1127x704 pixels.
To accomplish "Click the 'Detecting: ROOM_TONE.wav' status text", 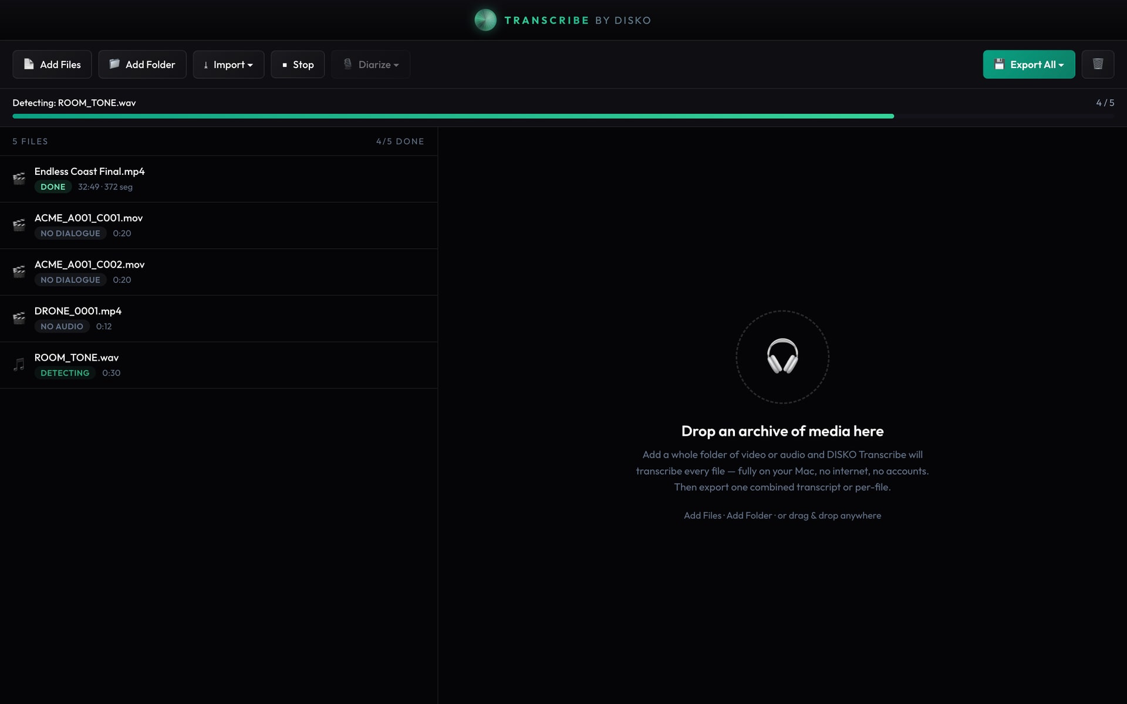I will coord(74,103).
